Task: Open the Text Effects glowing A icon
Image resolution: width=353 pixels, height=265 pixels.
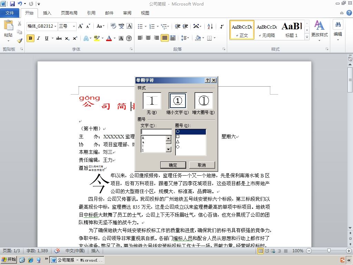Action: (86, 38)
